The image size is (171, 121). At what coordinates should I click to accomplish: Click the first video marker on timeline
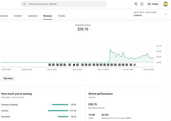pos(50,65)
